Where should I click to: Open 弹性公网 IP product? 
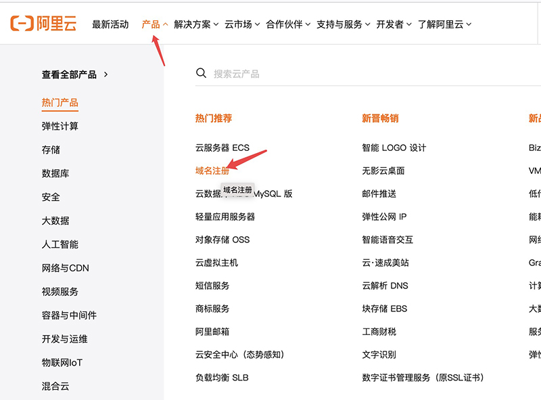click(384, 217)
